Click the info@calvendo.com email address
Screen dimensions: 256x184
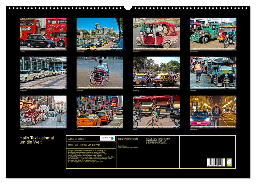[x=79, y=161]
